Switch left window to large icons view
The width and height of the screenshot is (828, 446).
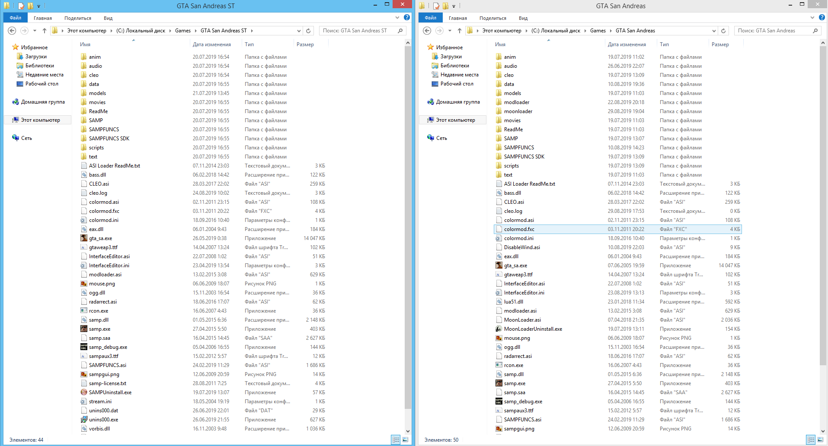pyautogui.click(x=405, y=440)
